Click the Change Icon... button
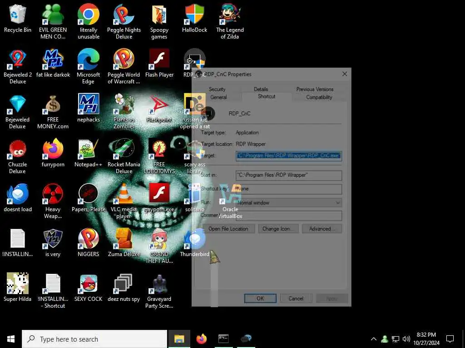465x348 pixels. click(278, 229)
